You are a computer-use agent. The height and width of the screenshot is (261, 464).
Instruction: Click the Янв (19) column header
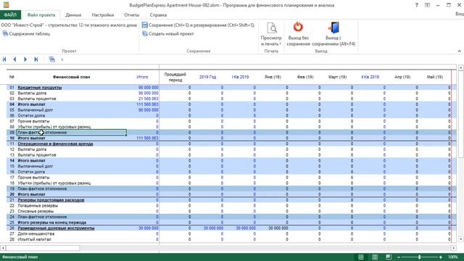click(x=273, y=77)
